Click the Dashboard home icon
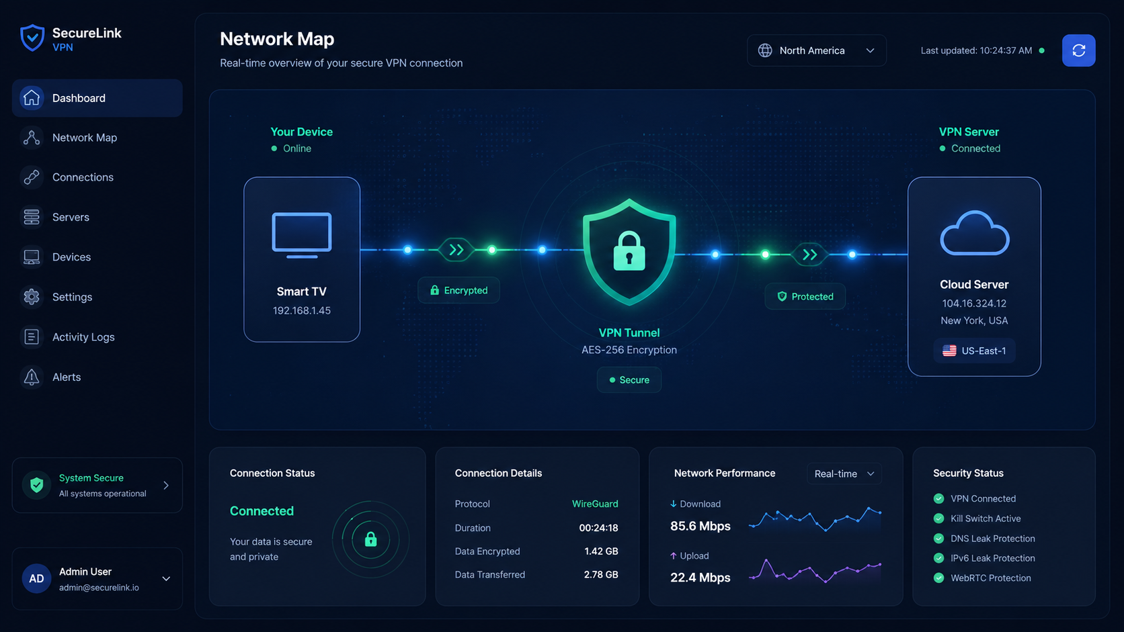The width and height of the screenshot is (1124, 632). pyautogui.click(x=32, y=98)
